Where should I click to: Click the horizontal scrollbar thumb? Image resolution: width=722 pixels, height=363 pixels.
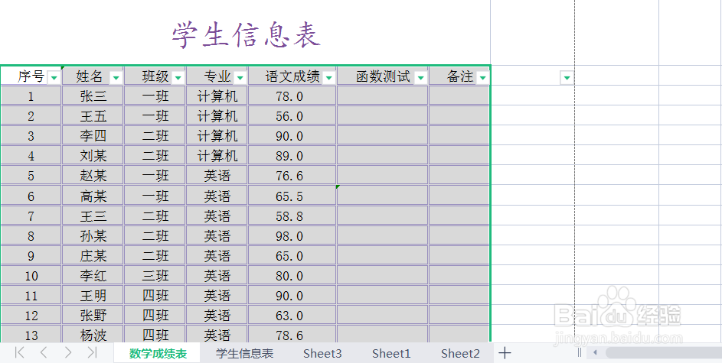click(x=663, y=353)
